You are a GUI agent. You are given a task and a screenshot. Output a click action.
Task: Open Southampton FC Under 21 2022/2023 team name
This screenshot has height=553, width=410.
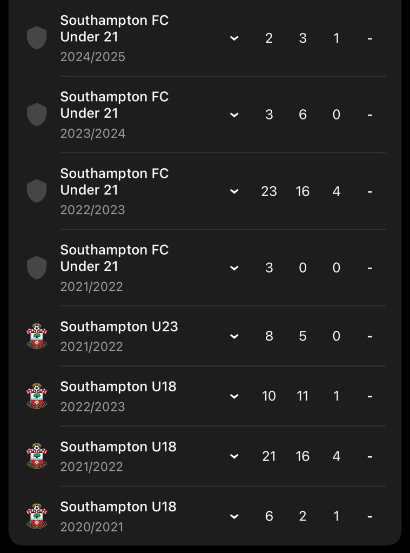114,182
